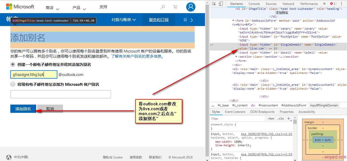Collapse the AddAssocIdForm form node
347x161 pixels.
[x=233, y=21]
